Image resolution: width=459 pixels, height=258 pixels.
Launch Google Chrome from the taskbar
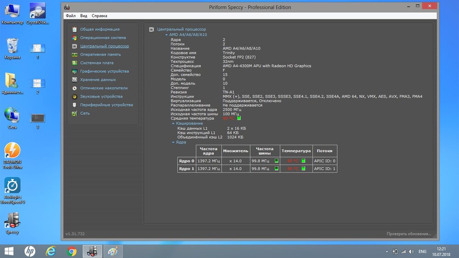pos(72,251)
